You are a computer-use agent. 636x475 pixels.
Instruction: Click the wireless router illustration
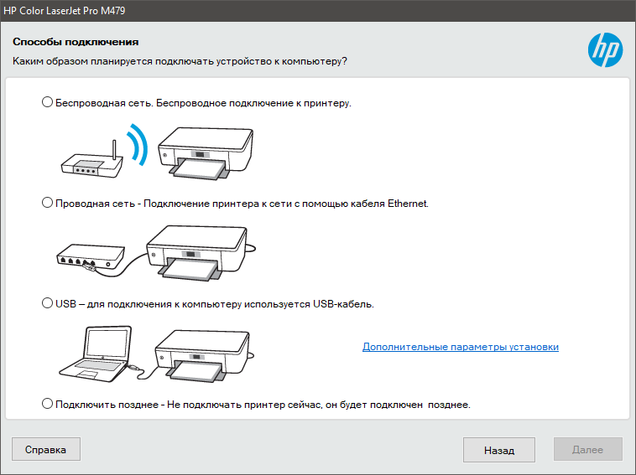(91, 160)
